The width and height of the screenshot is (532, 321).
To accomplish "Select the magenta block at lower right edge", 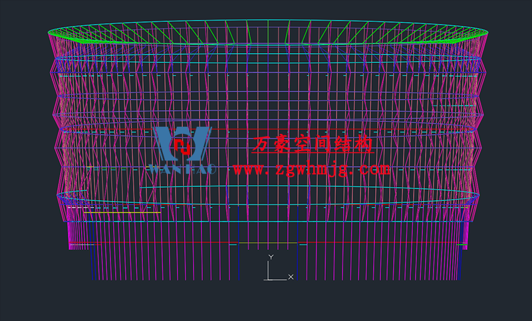I will coord(465,235).
